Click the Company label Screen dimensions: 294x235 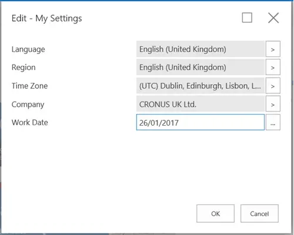(x=28, y=105)
